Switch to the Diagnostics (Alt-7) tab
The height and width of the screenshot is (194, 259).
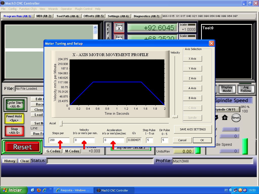point(146,16)
